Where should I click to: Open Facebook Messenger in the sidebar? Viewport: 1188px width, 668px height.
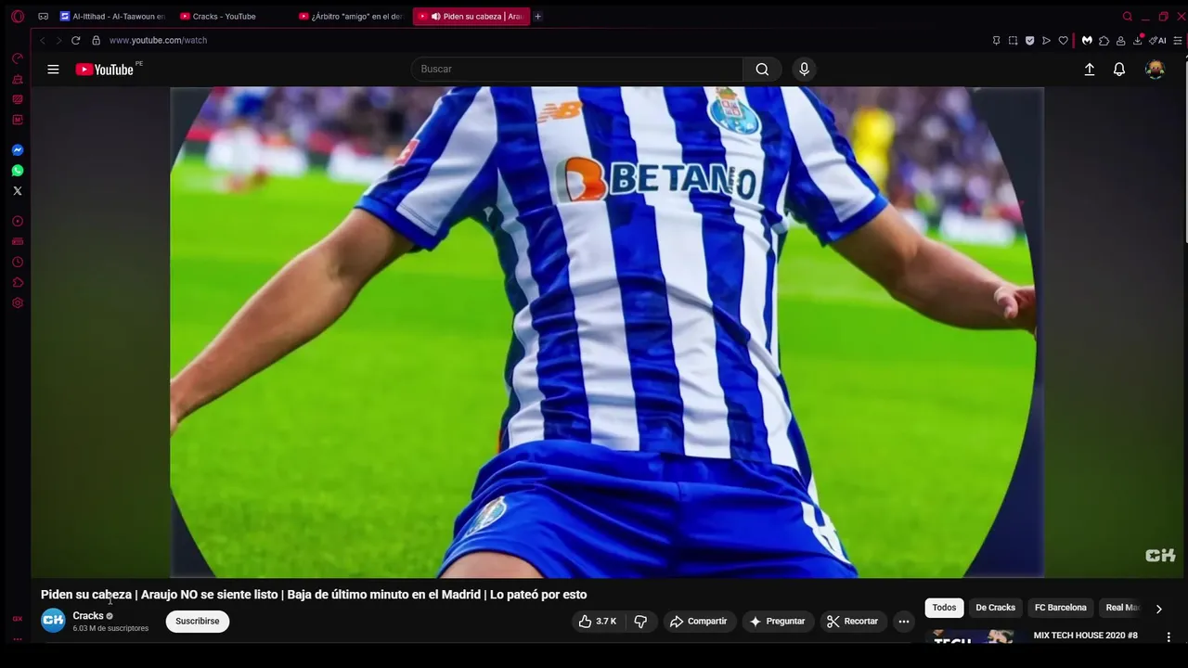17,150
